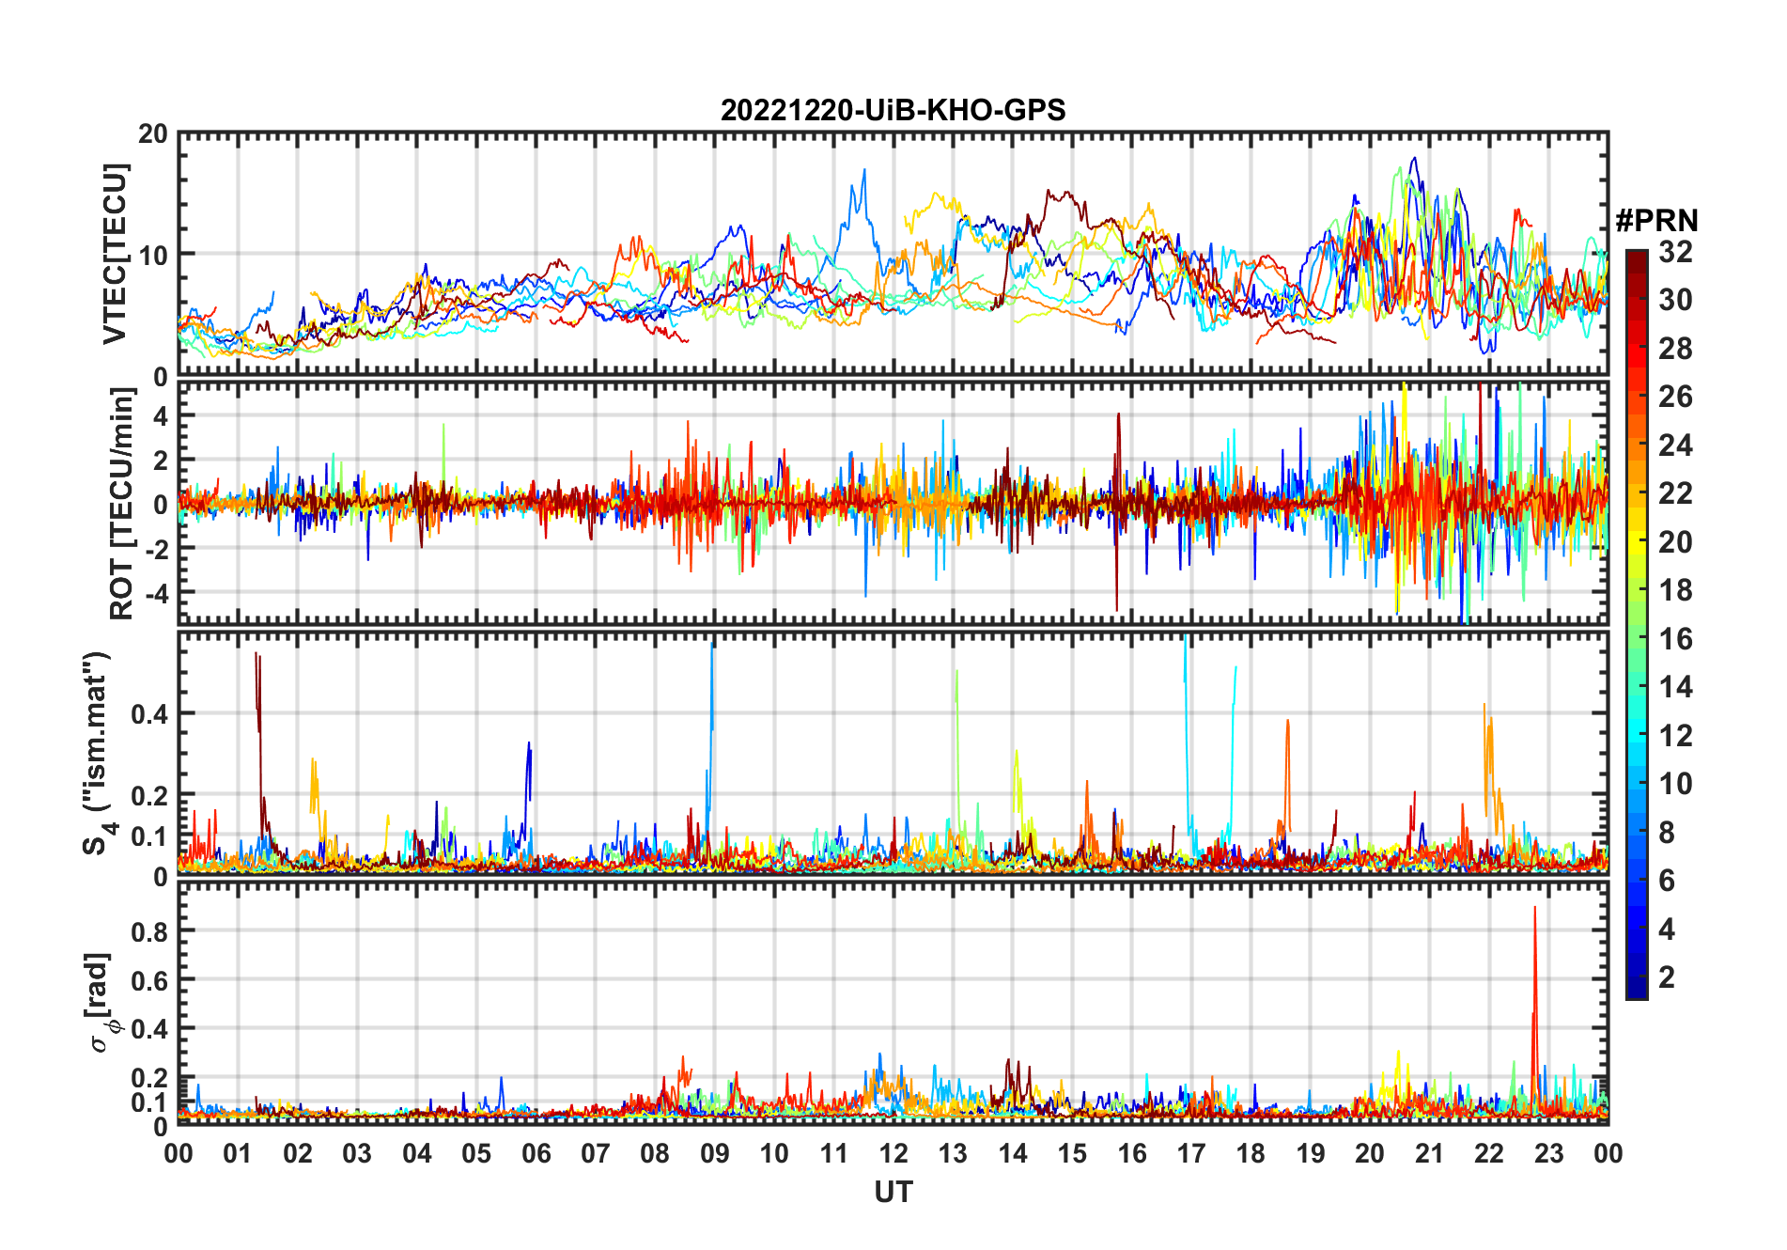
Task: Click the x-axis tick label 18
Action: (x=1251, y=1153)
